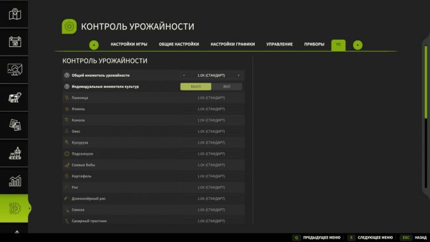
Task: Click the Q key hint
Action: 296,237
